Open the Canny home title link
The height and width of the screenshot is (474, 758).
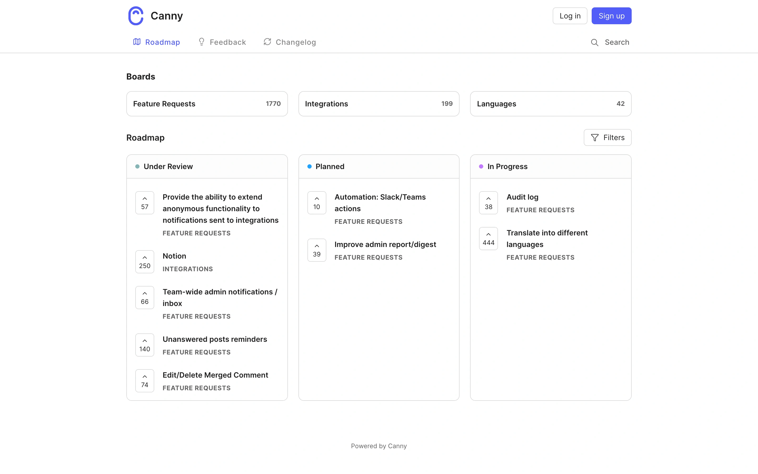pos(167,16)
